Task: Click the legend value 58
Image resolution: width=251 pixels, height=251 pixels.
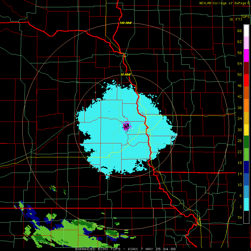Action: 240,53
